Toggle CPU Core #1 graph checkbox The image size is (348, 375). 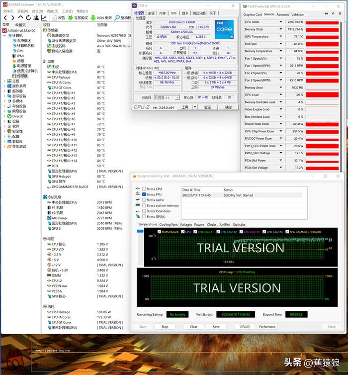[x=195, y=232]
